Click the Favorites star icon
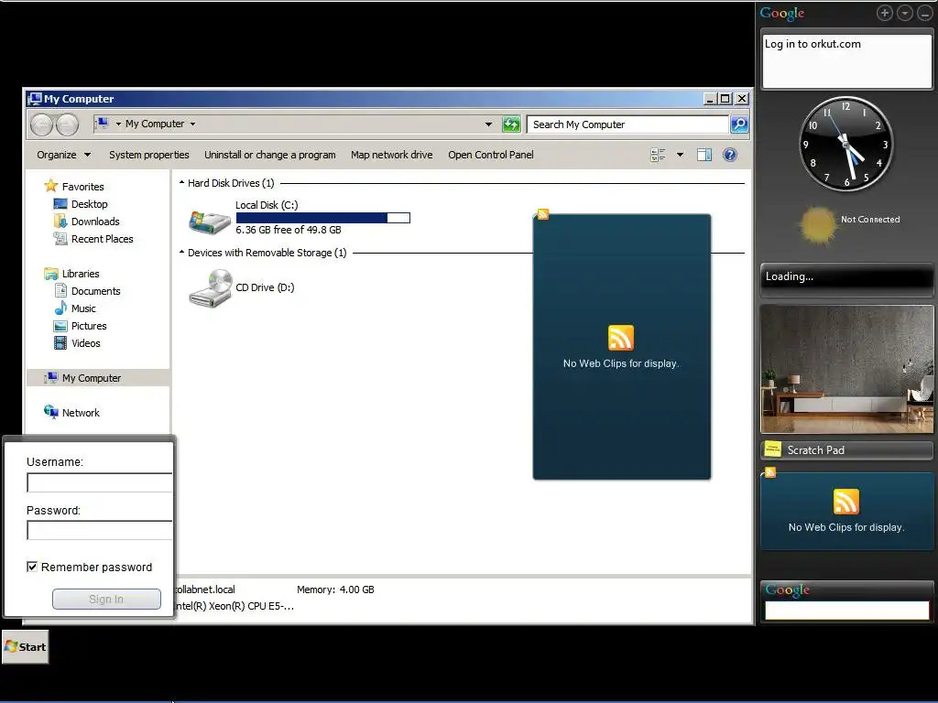 [51, 186]
